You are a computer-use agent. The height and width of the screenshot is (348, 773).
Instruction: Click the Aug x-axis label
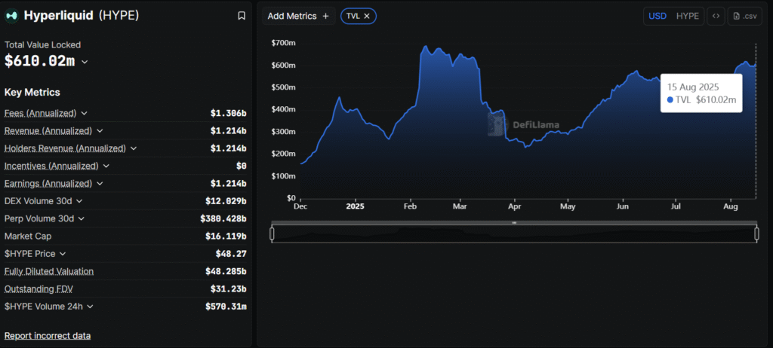coord(731,206)
